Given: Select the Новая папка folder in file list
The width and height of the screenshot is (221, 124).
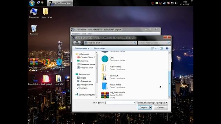Looking at the screenshot, I should pyautogui.click(x=114, y=86).
